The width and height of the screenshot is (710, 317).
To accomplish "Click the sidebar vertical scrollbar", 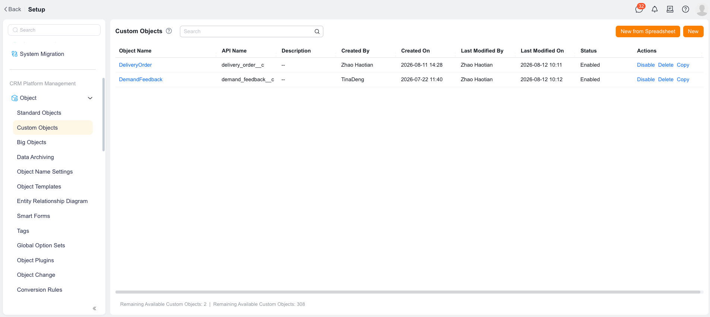I will 104,114.
